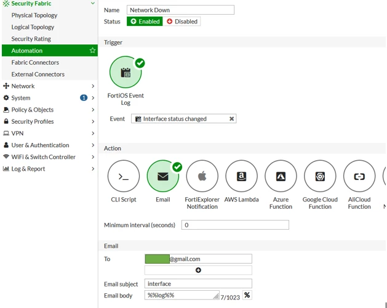The height and width of the screenshot is (308, 387).
Task: Expand the Security Profiles chevron
Action: tap(93, 121)
